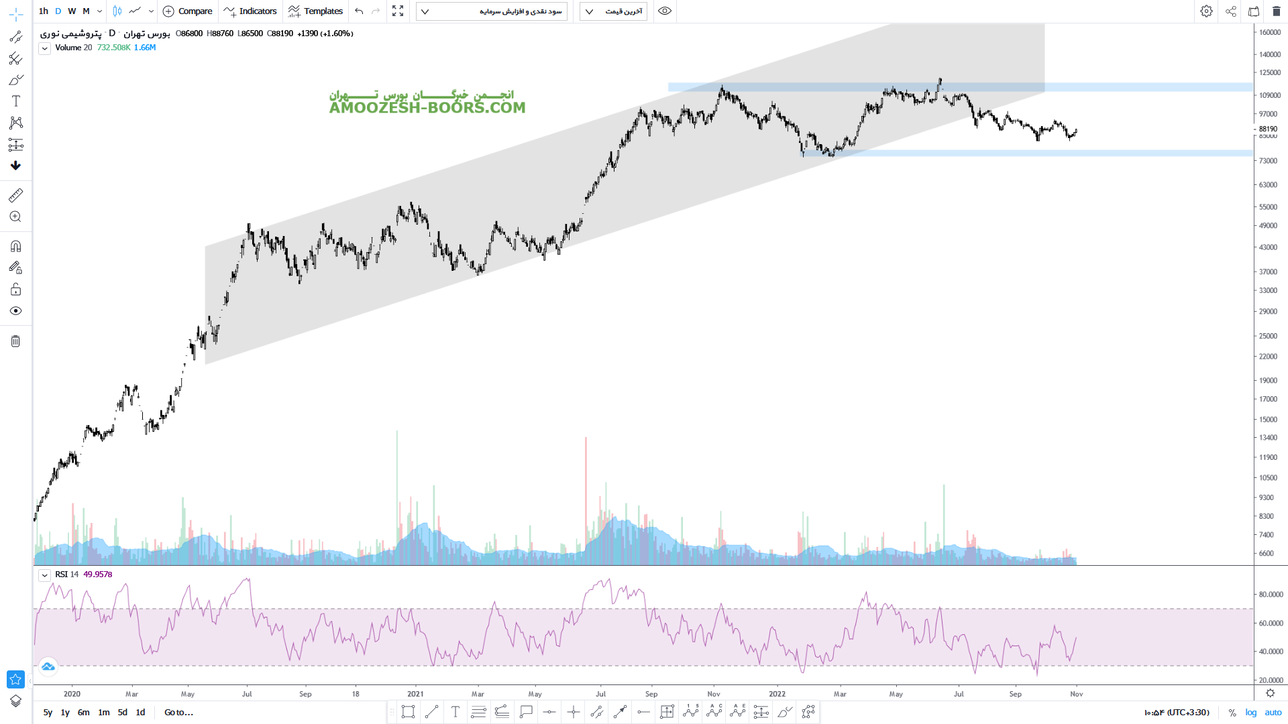
Task: Select the Measure ruler tool
Action: pos(16,195)
